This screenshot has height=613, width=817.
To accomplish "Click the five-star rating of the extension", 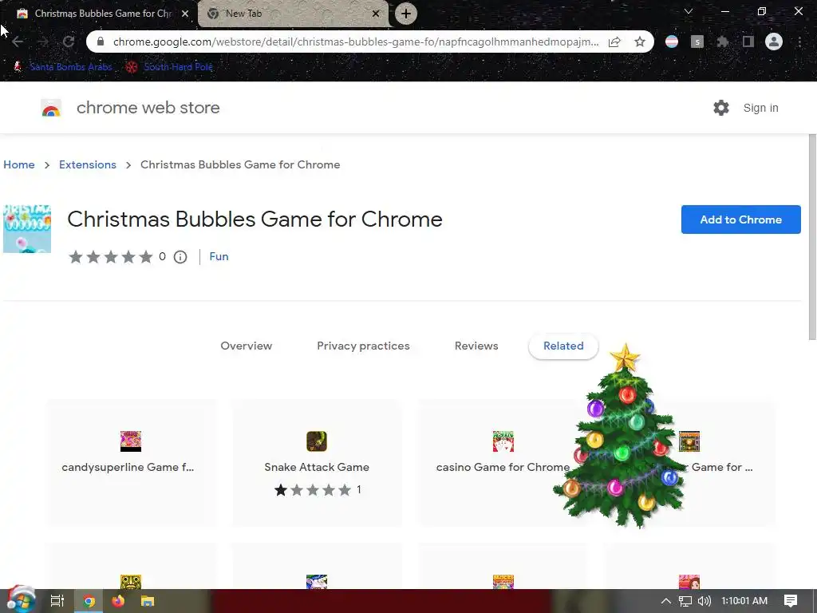I will pos(111,257).
